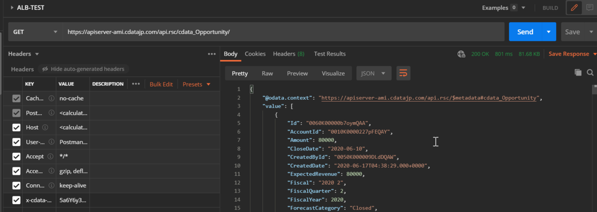The image size is (597, 212).
Task: Click the info icon beside the Acce... header
Action: (52, 172)
